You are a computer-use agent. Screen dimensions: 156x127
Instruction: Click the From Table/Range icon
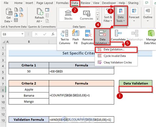point(16,20)
